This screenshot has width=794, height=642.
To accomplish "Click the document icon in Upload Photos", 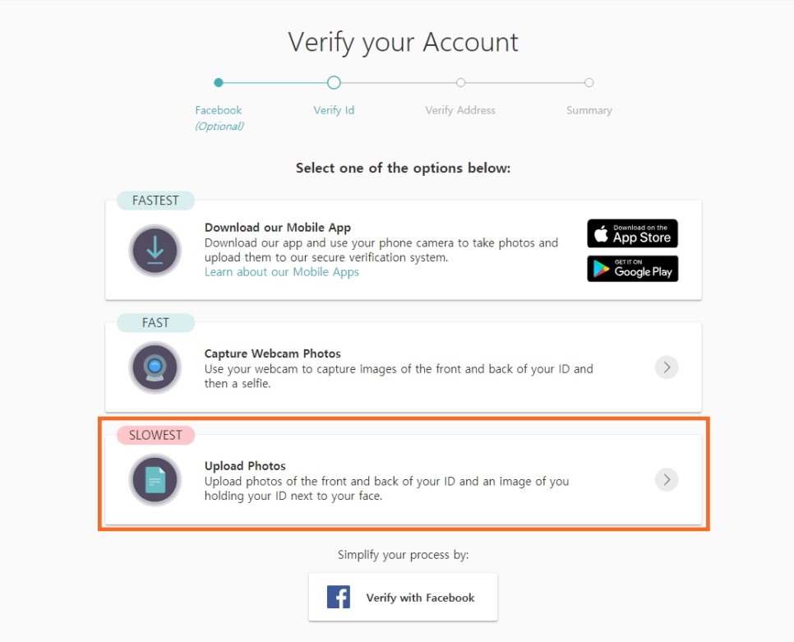I will (155, 479).
